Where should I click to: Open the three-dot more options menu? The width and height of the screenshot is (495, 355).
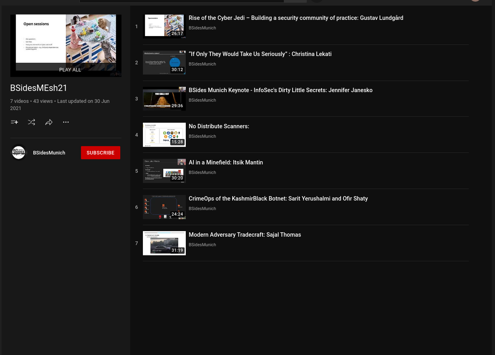pos(66,122)
